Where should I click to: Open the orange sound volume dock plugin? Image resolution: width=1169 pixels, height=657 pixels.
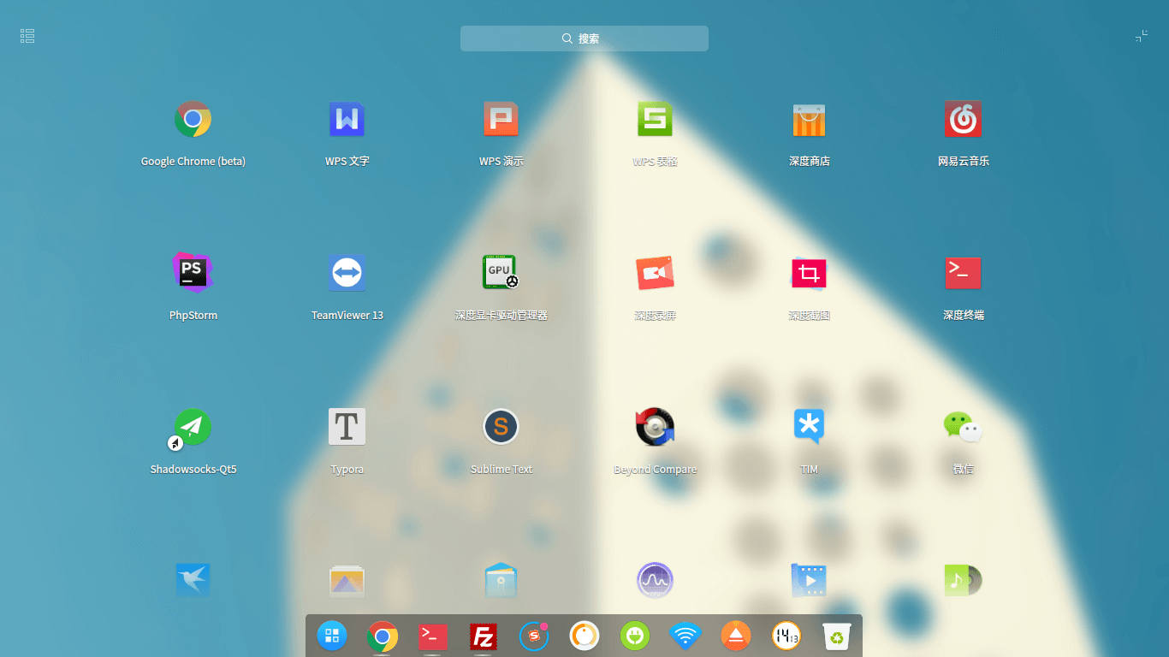[584, 636]
